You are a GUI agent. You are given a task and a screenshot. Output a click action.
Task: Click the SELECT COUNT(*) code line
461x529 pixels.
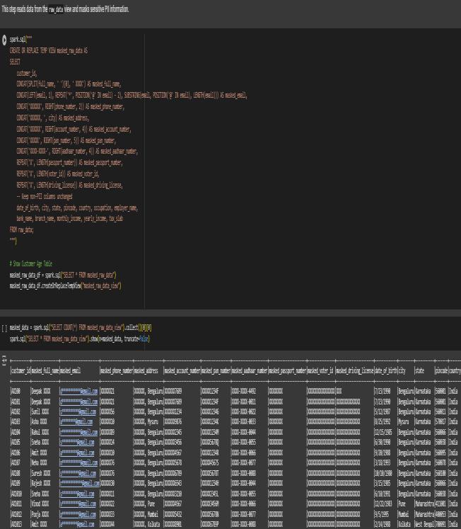pyautogui.click(x=81, y=328)
